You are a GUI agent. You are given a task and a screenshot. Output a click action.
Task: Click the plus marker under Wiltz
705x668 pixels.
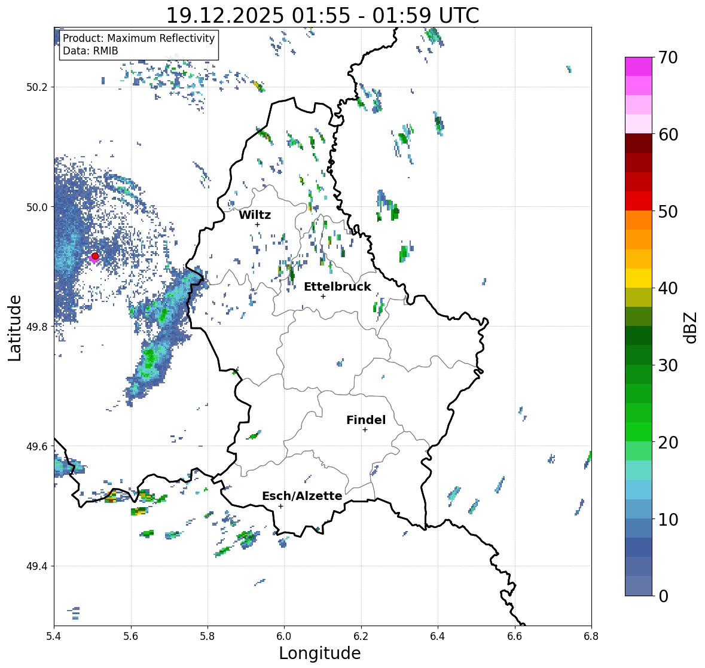point(257,224)
